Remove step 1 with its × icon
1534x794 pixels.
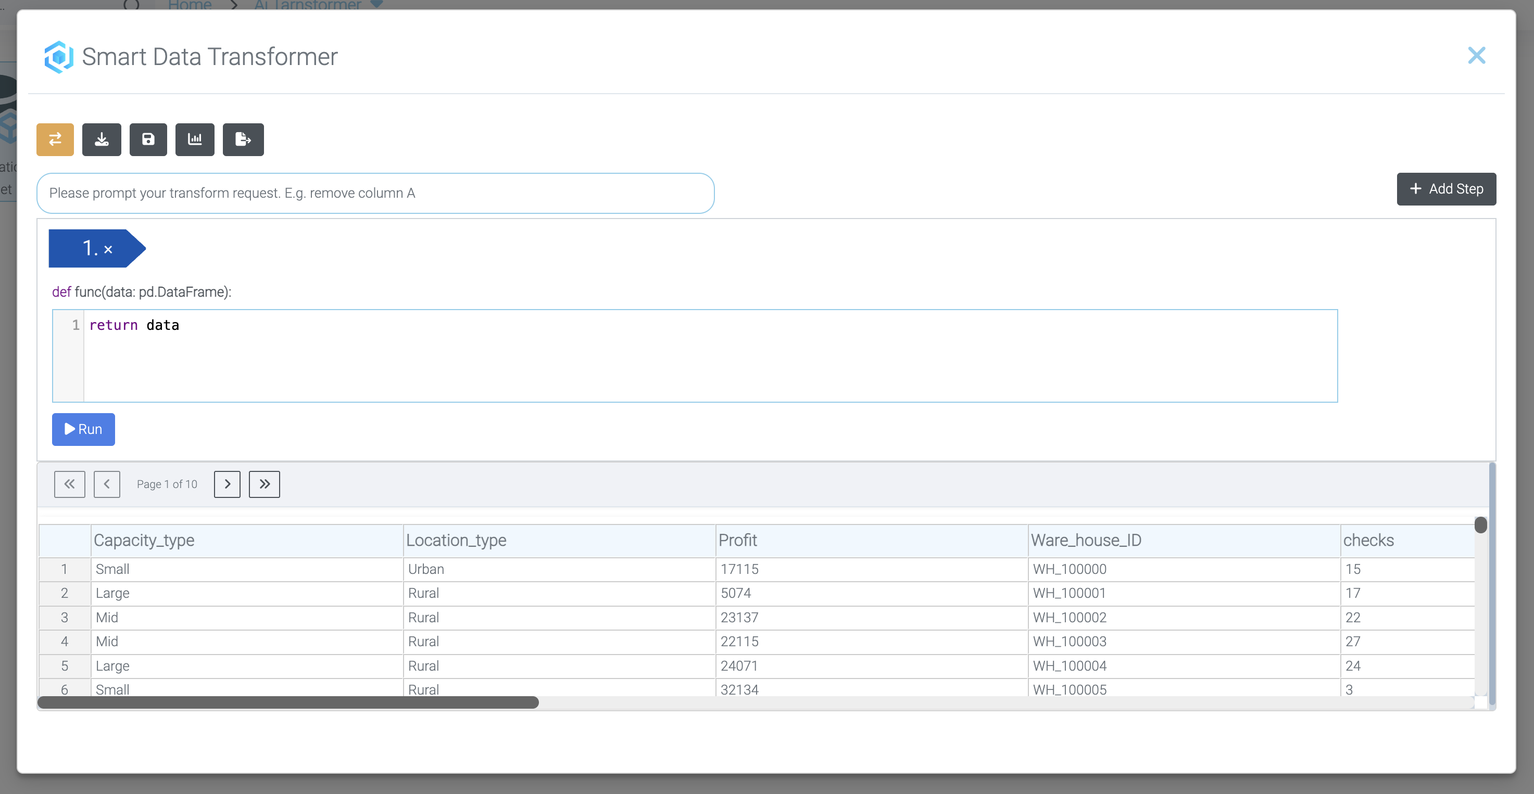[108, 249]
